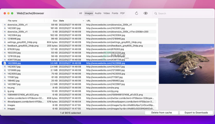Select the Audio filter tab
The image size is (215, 124).
coord(98,13)
